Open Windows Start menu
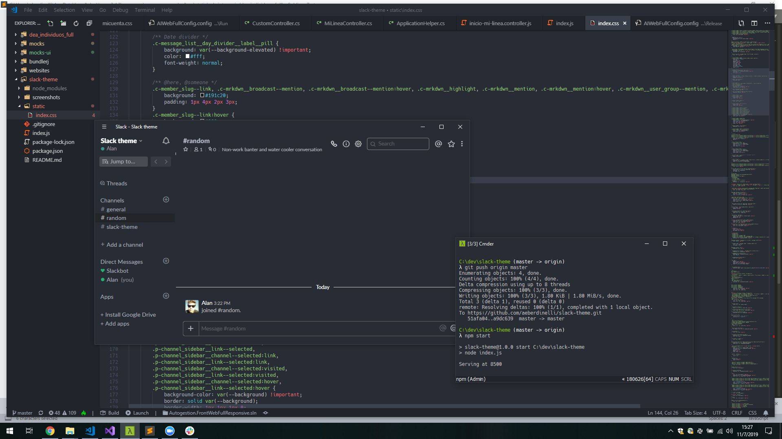Image resolution: width=782 pixels, height=439 pixels. click(10, 431)
